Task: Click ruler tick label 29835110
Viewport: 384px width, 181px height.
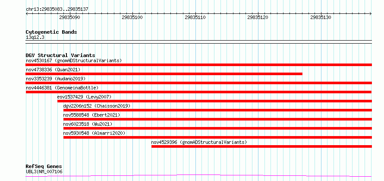Action: click(x=195, y=17)
